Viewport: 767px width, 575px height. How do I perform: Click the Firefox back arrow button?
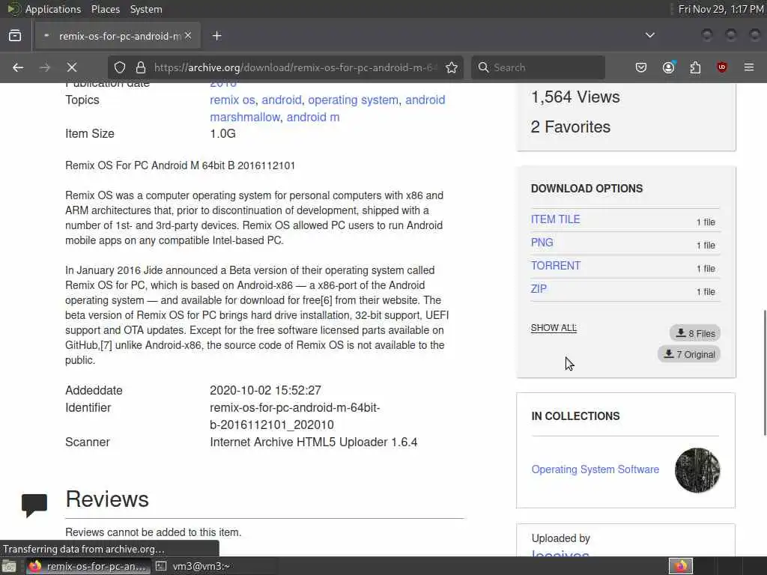pyautogui.click(x=18, y=67)
